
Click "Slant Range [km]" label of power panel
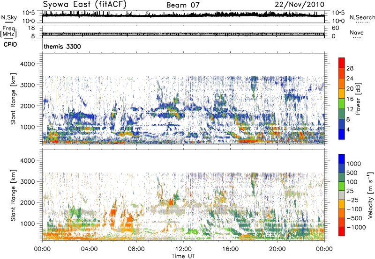pos(13,99)
